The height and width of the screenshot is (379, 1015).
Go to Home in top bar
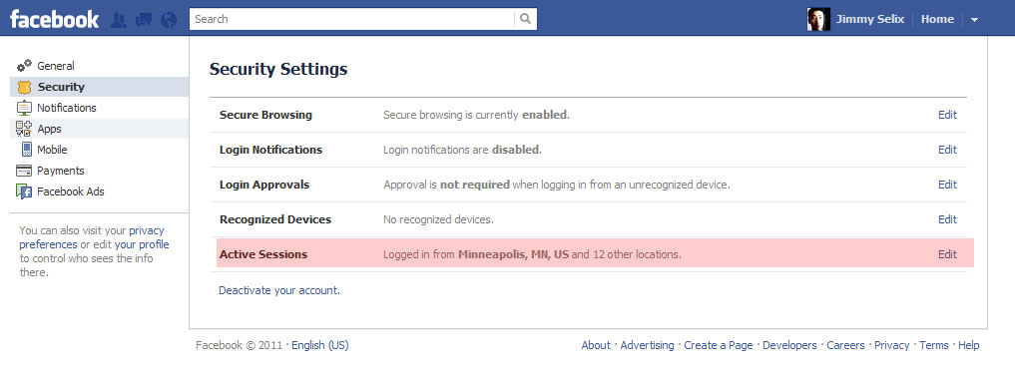coord(937,19)
